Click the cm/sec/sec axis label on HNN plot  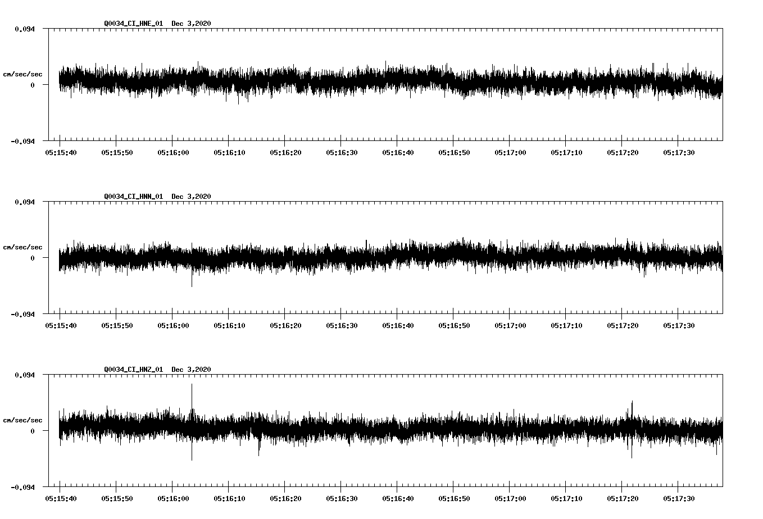22,247
